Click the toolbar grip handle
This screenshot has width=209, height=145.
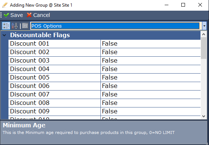[1, 15]
